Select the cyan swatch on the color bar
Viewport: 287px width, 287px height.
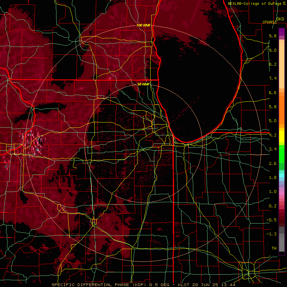point(282,175)
